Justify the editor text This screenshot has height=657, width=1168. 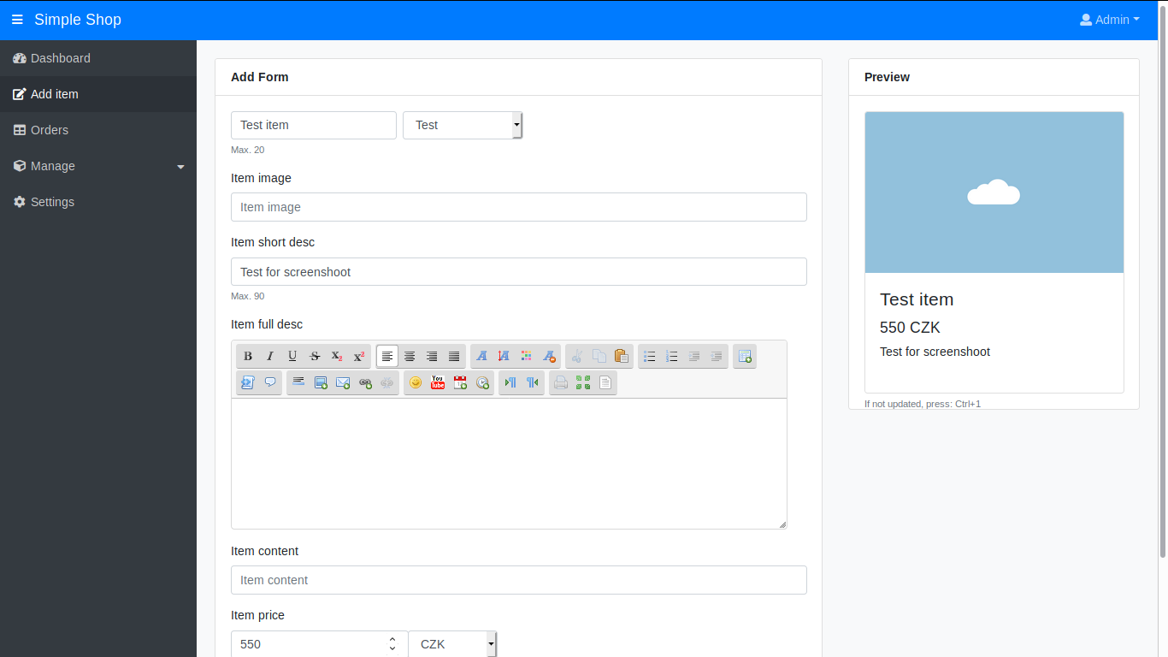pos(454,356)
